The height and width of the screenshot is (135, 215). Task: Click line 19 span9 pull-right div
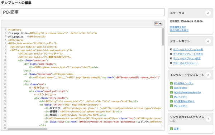(48, 91)
